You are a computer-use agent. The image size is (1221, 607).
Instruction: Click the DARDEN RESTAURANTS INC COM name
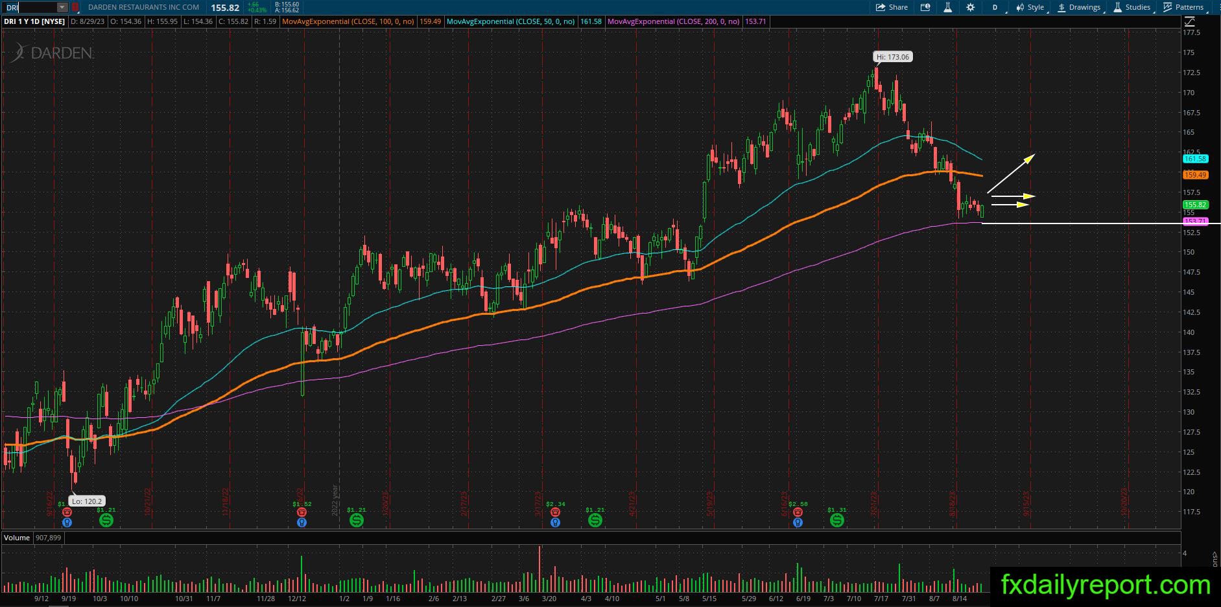(x=144, y=8)
